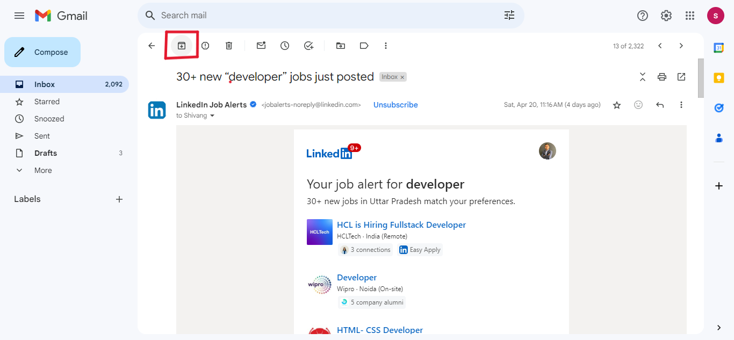734x340 pixels.
Task: Open the main menu hamburger icon
Action: coord(19,16)
